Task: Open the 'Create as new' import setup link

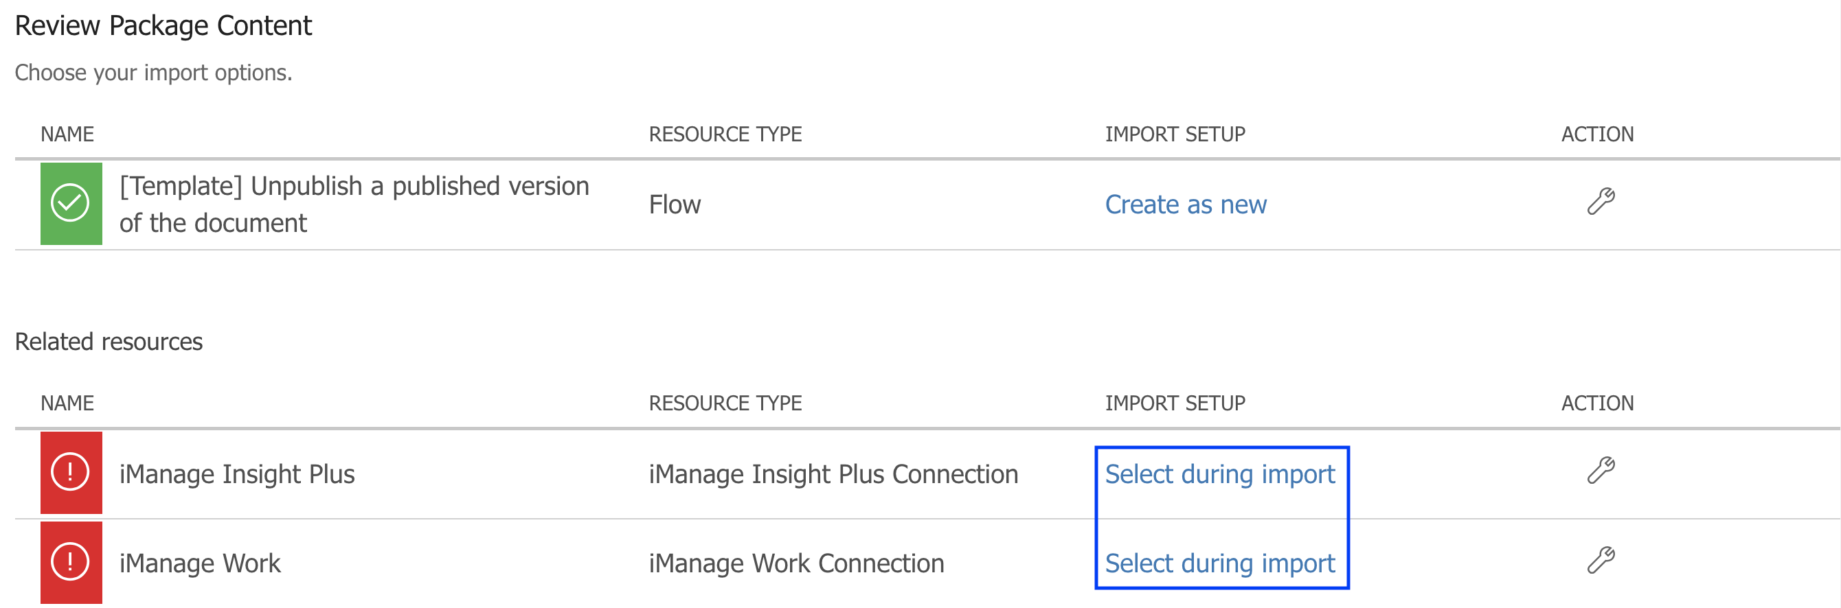Action: tap(1185, 204)
